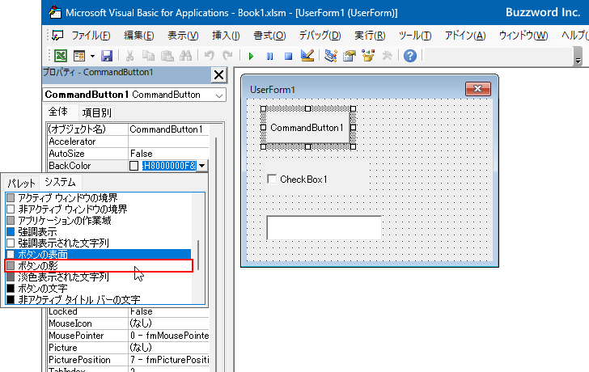This screenshot has width=589, height=372.
Task: Click the Undo arrow icon
Action: pyautogui.click(x=210, y=56)
